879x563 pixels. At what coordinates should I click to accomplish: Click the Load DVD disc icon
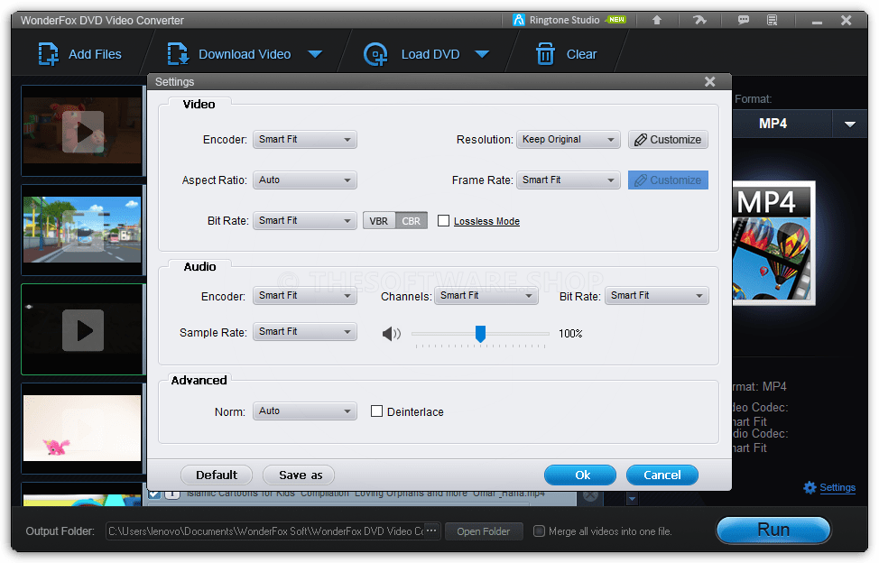[375, 54]
